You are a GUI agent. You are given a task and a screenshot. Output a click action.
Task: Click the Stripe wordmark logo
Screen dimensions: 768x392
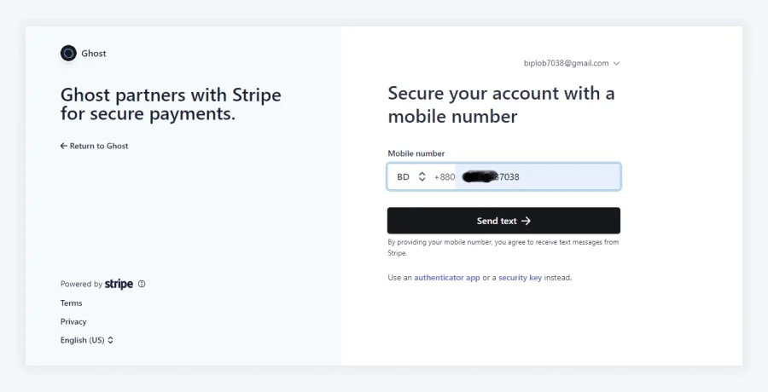[x=119, y=284]
